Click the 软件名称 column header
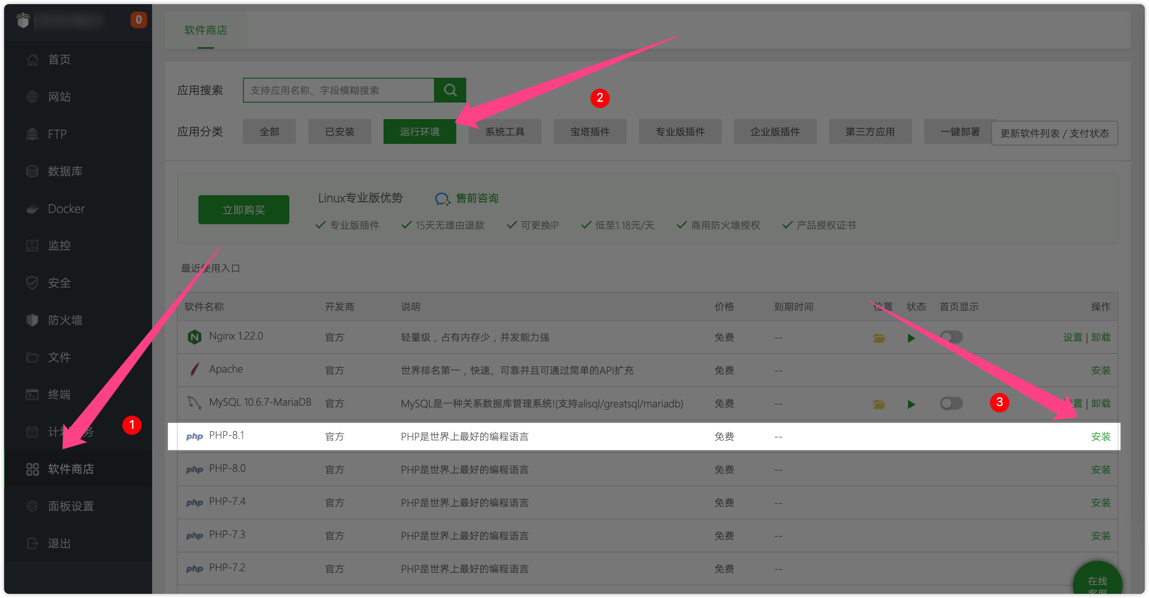Screen dimensions: 1149x598 (x=204, y=306)
